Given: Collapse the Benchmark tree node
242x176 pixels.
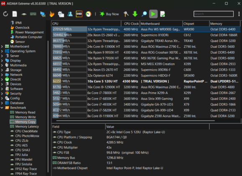Looking at the screenshot, I should click(x=2, y=108).
